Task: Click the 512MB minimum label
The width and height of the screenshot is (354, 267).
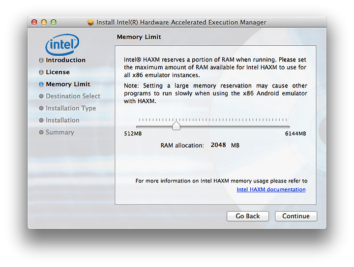Action: 133,134
